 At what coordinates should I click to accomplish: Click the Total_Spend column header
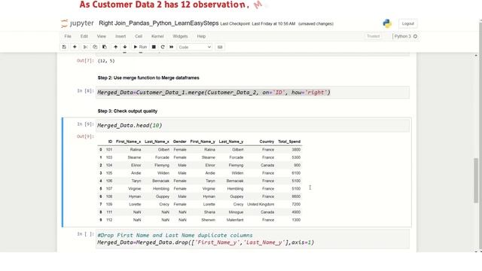pos(289,142)
